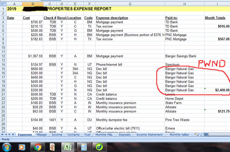The image size is (230, 152).
Task: Select column C header
Action: (50, 4)
